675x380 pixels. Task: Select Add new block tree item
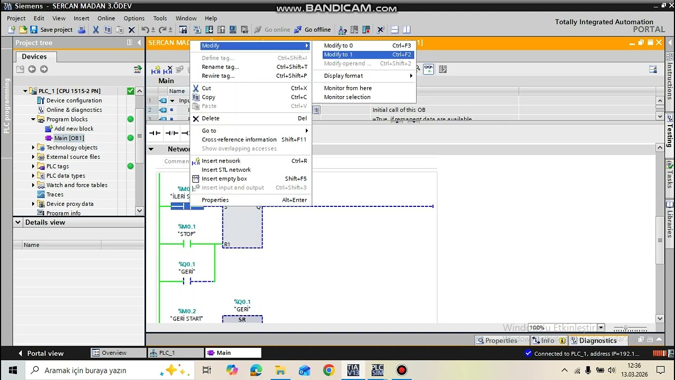point(74,129)
